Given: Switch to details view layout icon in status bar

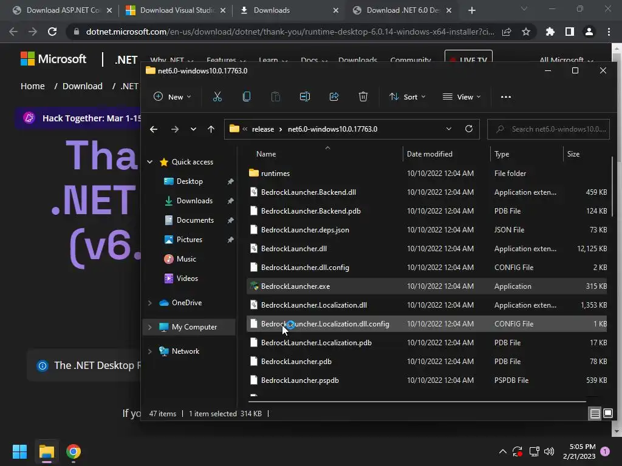Looking at the screenshot, I should point(595,414).
